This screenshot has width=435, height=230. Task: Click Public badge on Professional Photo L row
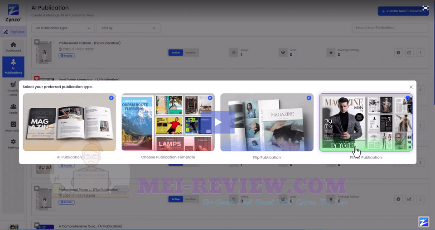(x=67, y=202)
